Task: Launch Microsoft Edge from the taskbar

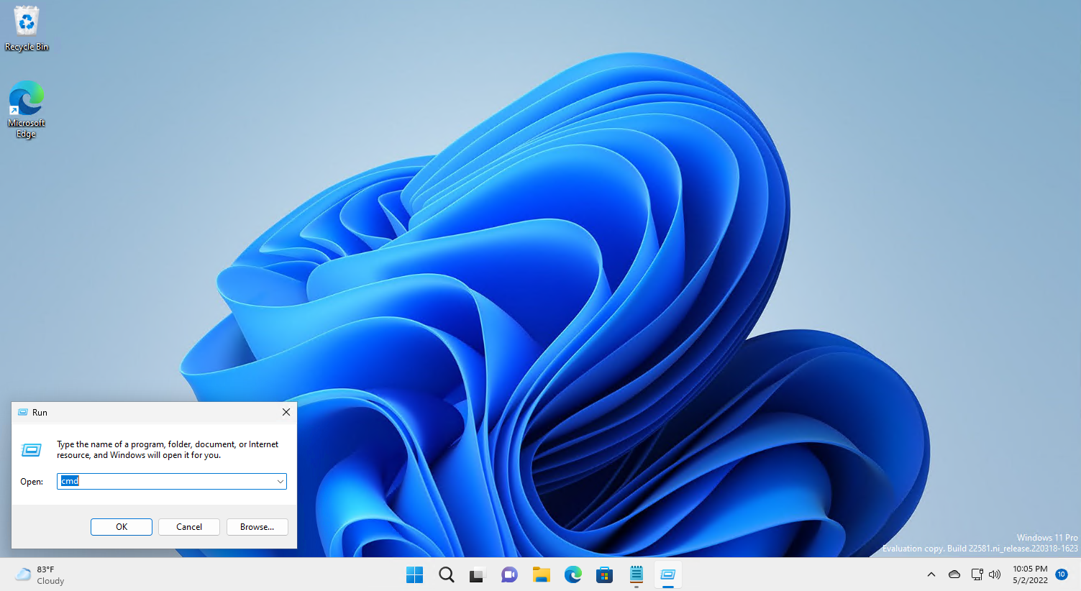Action: [573, 574]
